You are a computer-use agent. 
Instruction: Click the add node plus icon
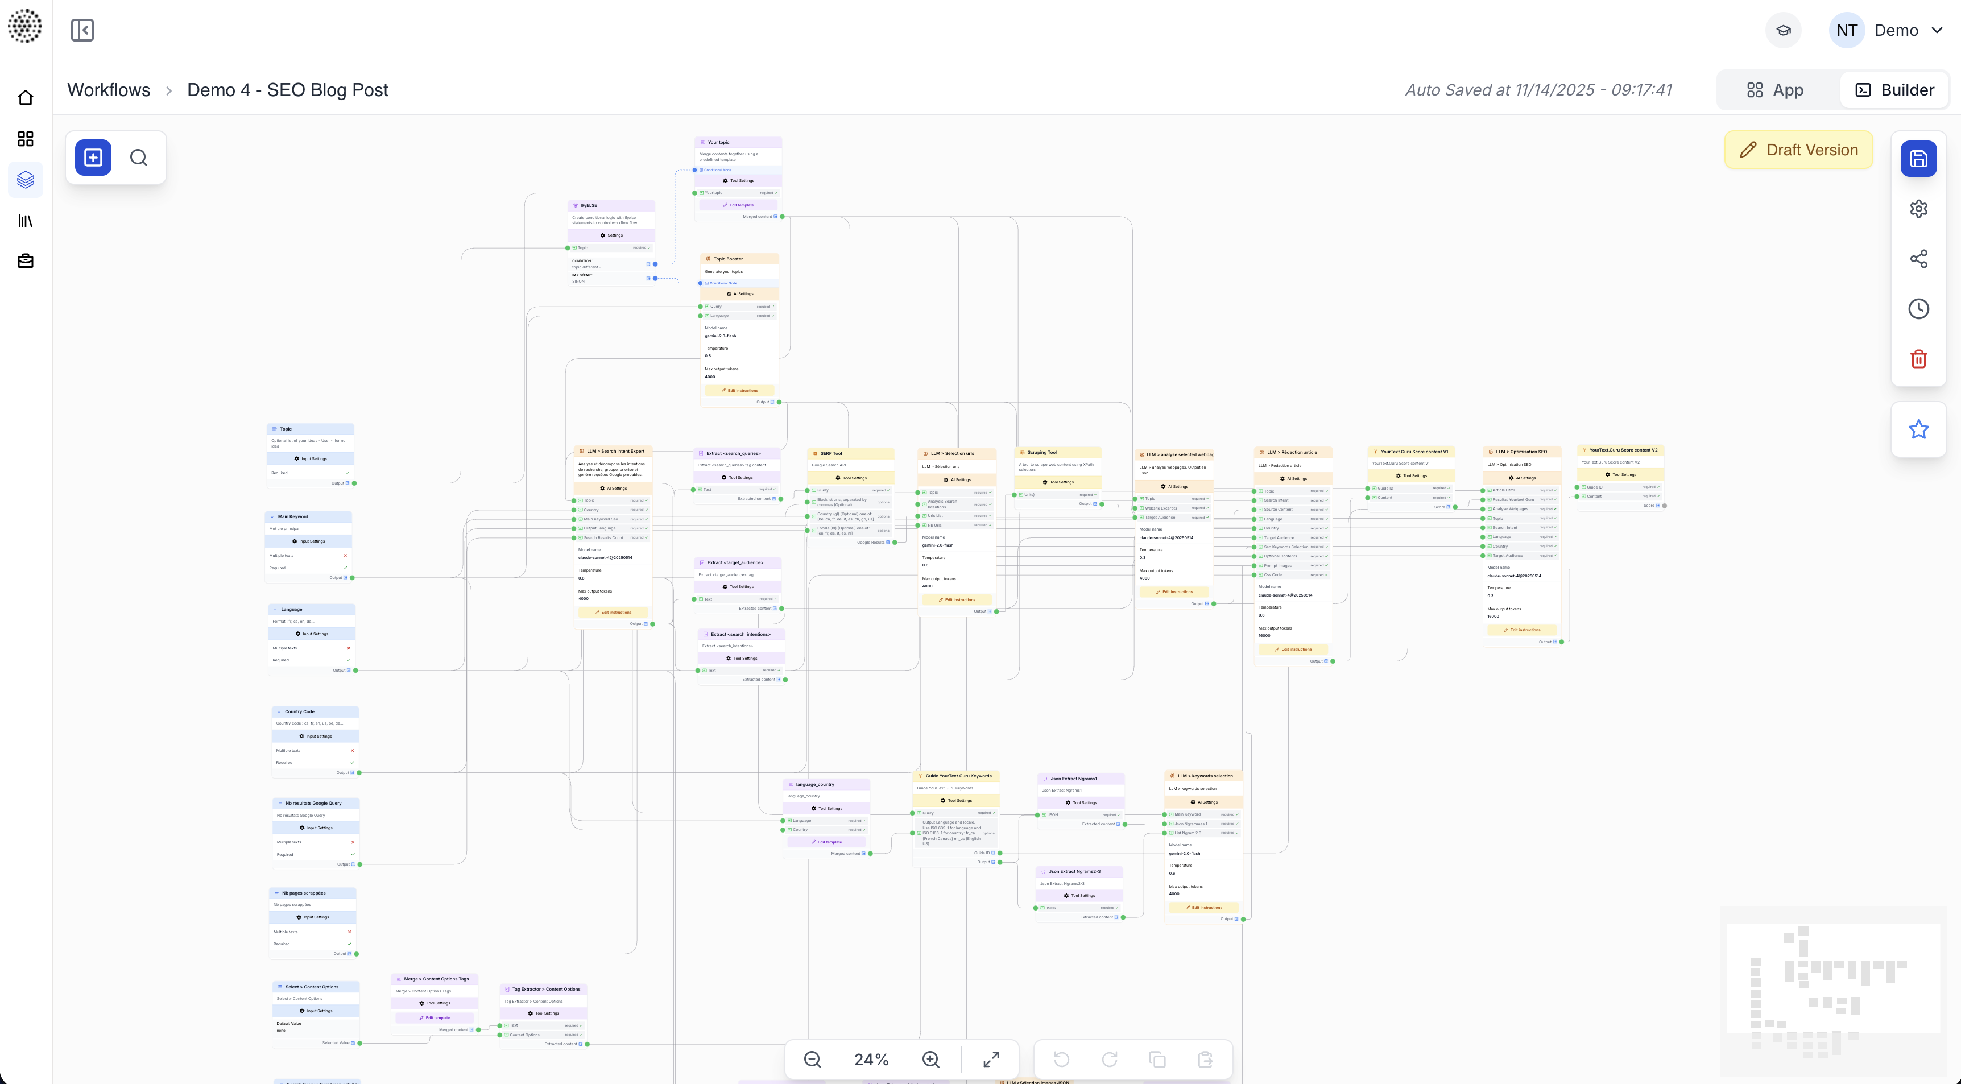pos(93,158)
